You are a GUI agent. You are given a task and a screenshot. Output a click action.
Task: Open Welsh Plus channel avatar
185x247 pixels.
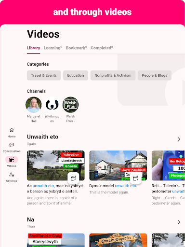pos(70,105)
